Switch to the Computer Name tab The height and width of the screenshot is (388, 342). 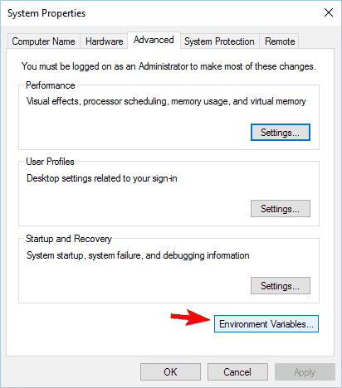click(x=44, y=41)
